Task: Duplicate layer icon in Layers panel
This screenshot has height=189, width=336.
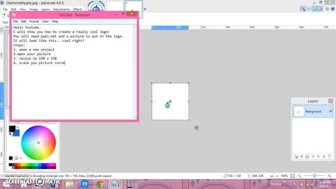Action: click(x=307, y=156)
